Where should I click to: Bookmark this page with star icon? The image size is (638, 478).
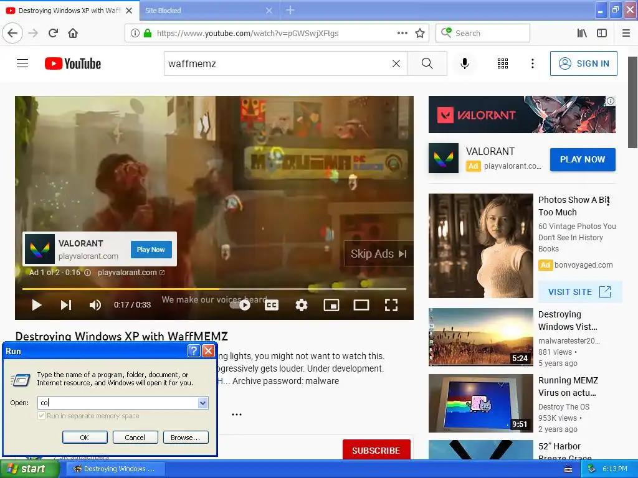420,33
